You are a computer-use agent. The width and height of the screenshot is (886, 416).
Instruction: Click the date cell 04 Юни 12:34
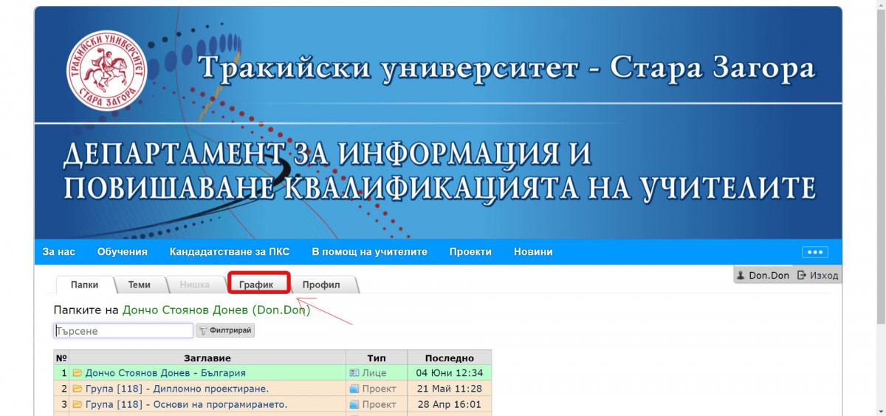point(450,373)
